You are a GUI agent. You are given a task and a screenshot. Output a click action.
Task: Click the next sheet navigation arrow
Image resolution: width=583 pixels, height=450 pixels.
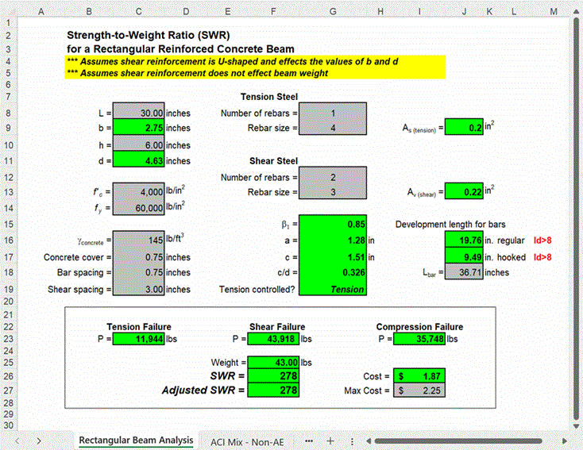(x=38, y=440)
